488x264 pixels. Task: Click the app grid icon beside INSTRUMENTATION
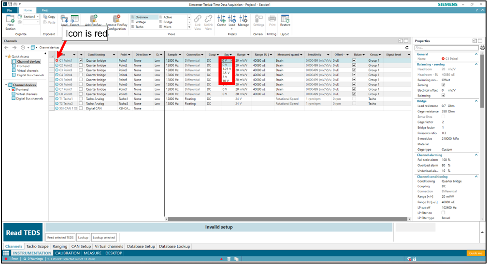(x=6, y=253)
